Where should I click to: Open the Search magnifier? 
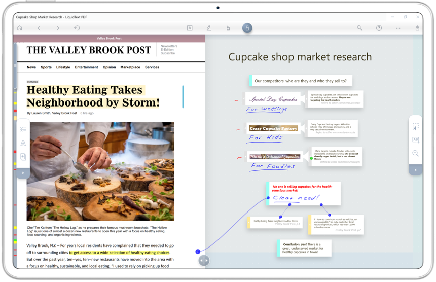pos(360,28)
